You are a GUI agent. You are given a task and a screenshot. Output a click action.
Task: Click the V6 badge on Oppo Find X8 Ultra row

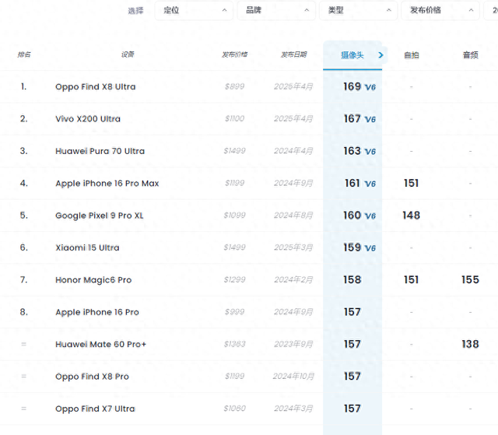pos(370,87)
